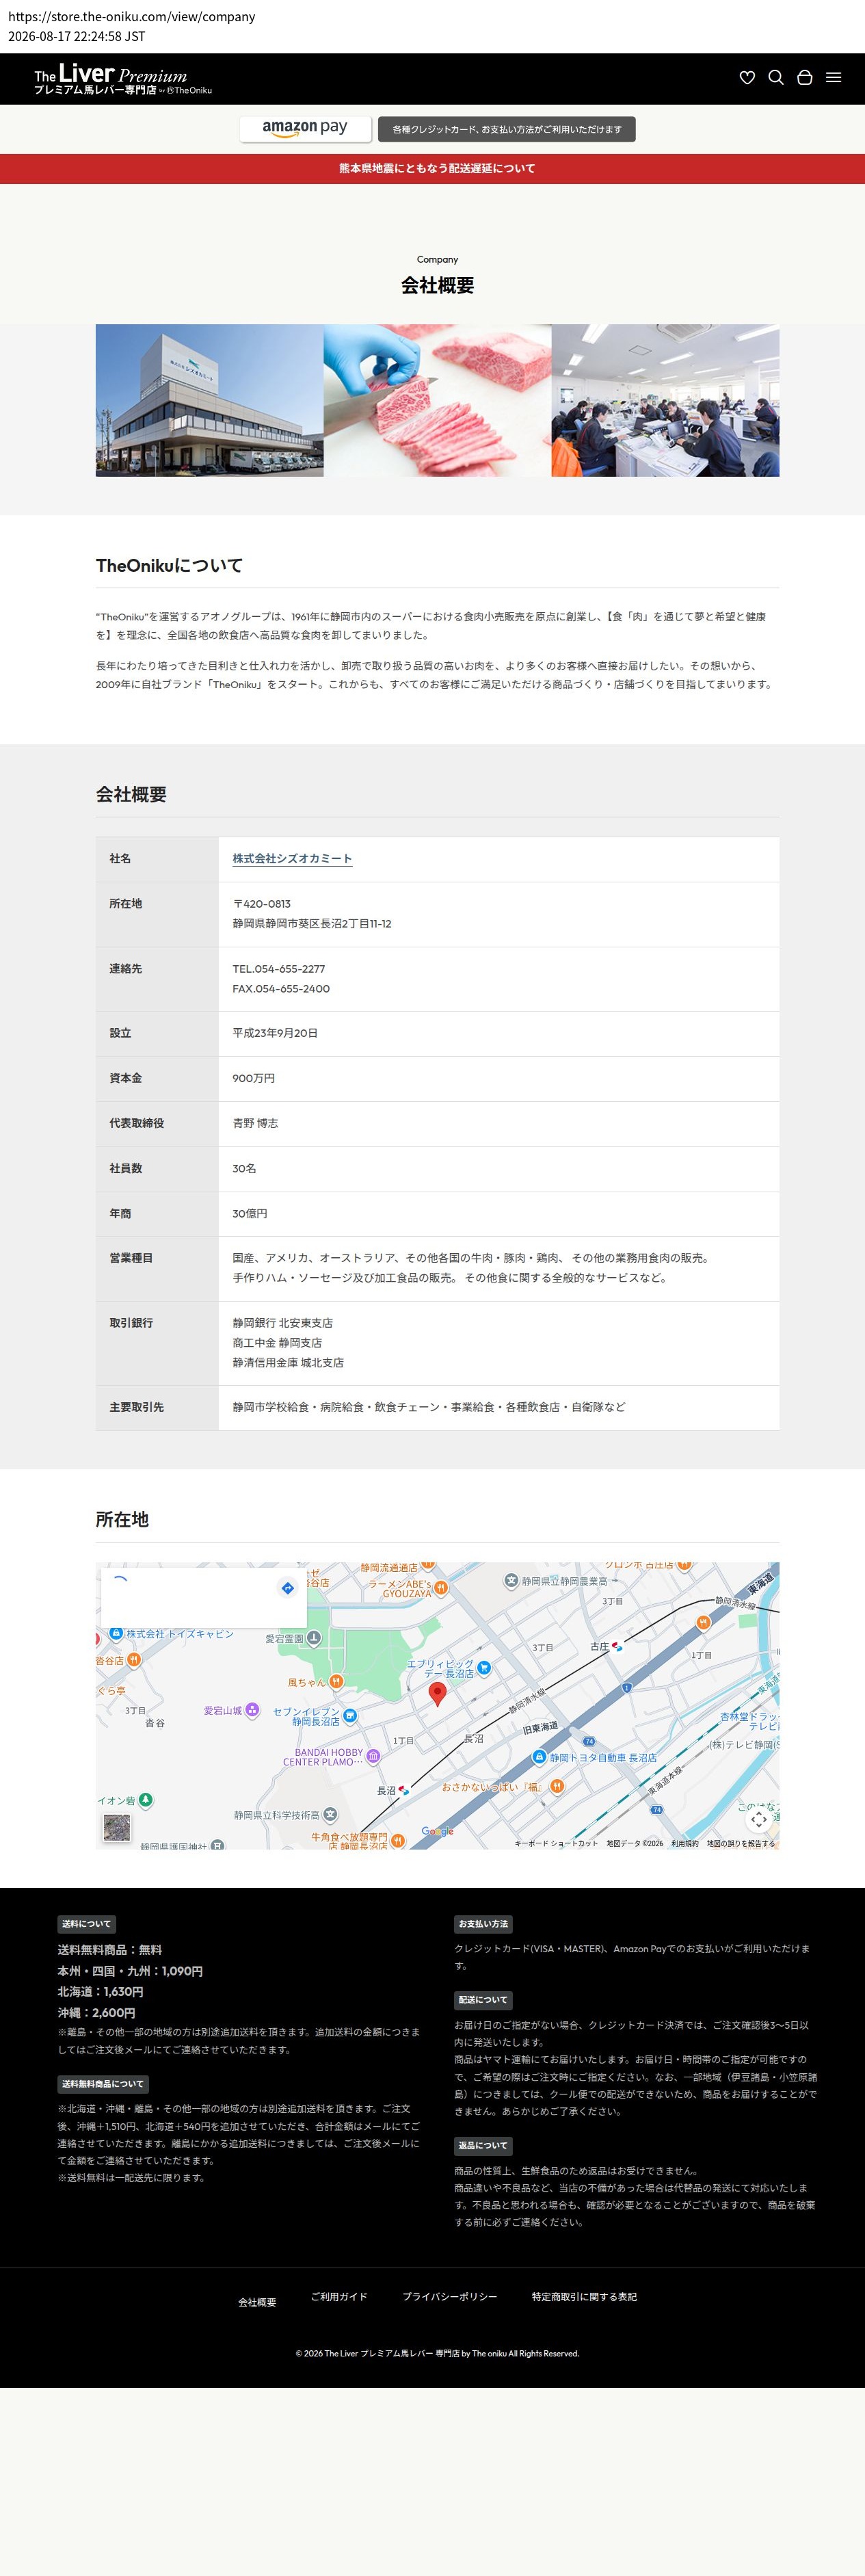865x2576 pixels.
Task: Click the TheOnikuについて heading
Action: 169,565
